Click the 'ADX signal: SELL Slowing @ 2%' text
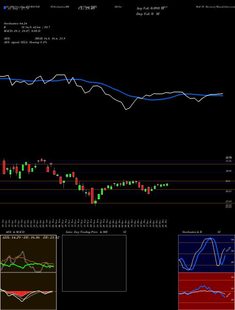The height and width of the screenshot is (310, 235). (x=25, y=42)
